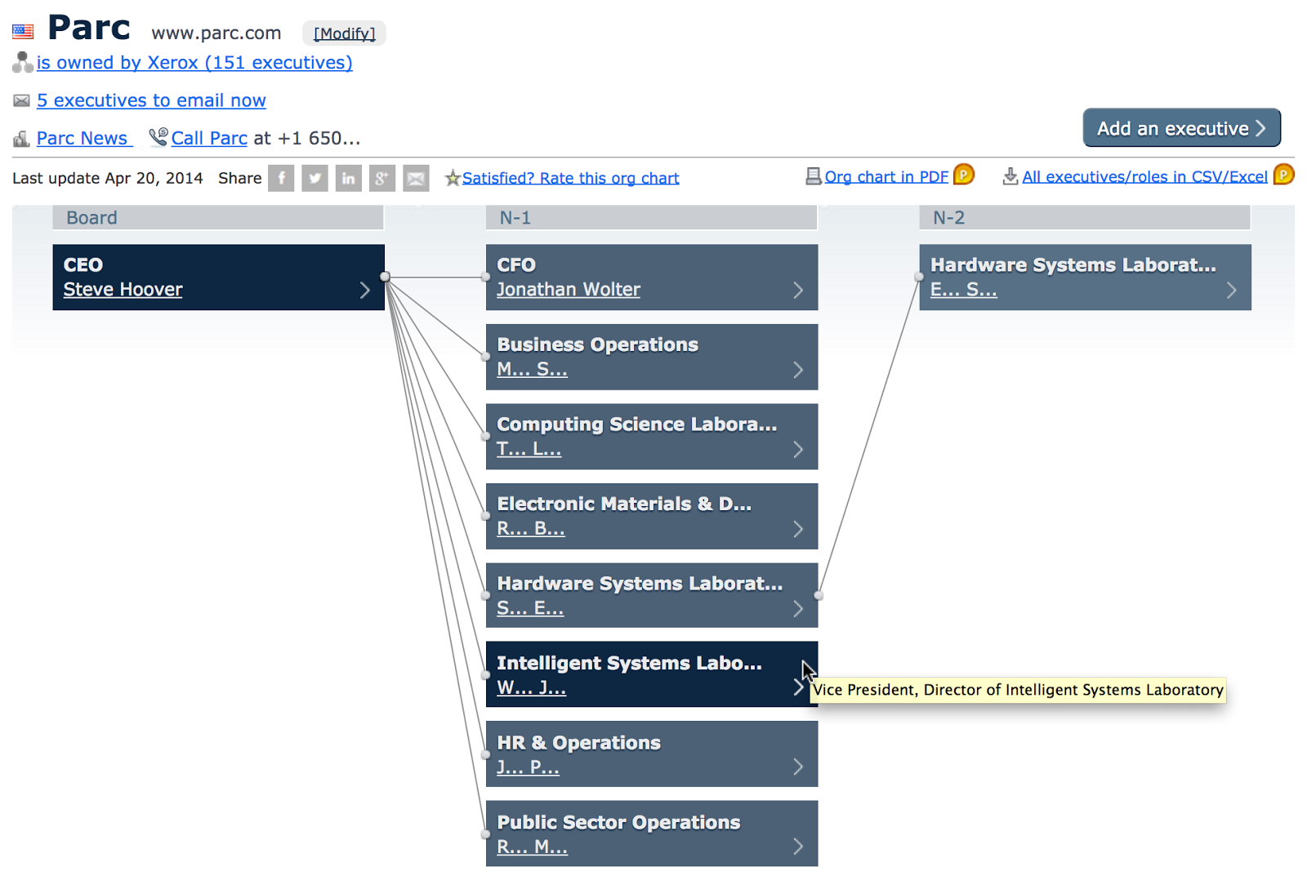Screen dimensions: 1307x876
Task: Click the PDF printer icon
Action: point(814,176)
